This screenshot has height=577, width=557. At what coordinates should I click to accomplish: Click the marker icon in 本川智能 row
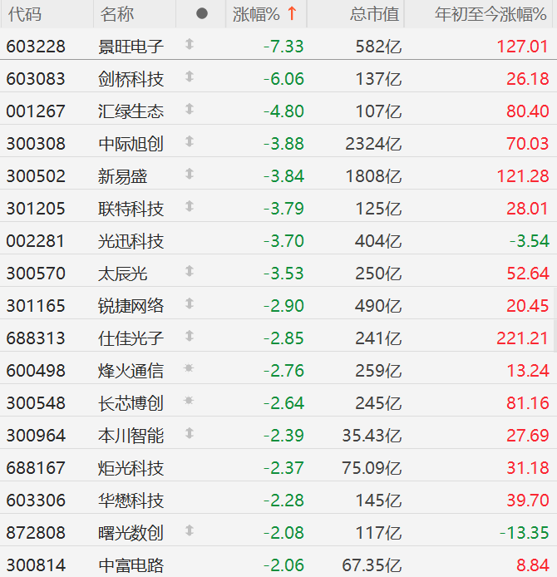tap(189, 433)
